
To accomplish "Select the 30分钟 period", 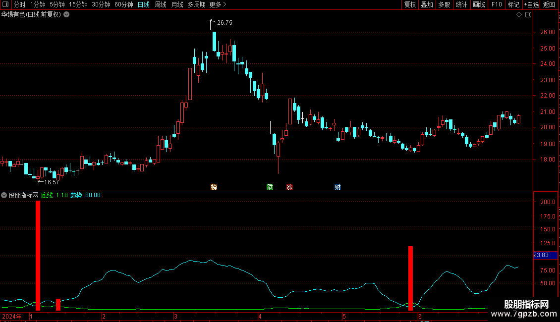I will pyautogui.click(x=101, y=4).
